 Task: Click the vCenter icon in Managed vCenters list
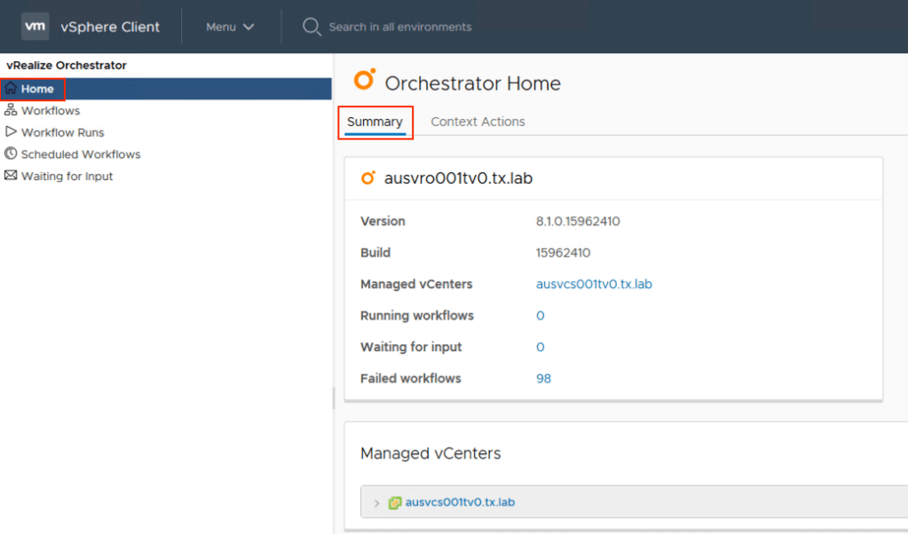395,503
